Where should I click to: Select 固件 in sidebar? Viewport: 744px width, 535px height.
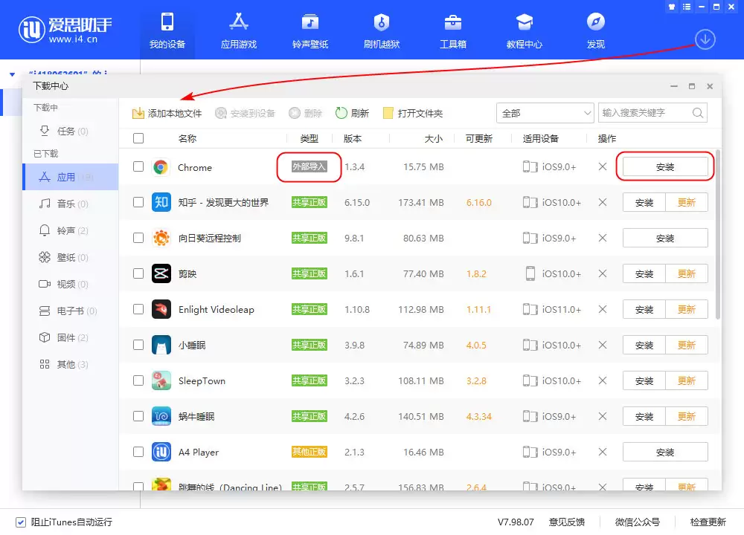point(70,338)
